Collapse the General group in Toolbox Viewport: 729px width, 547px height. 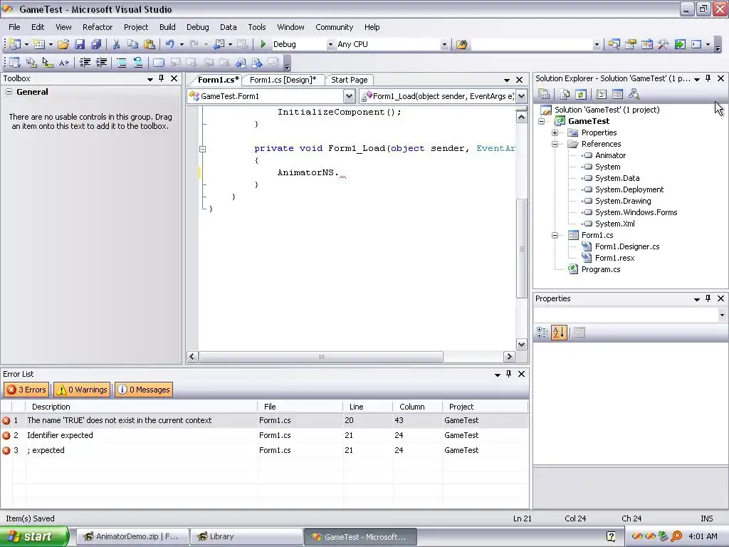[x=9, y=92]
